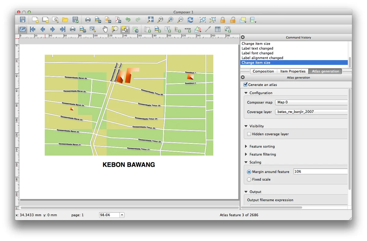Screen dimensions: 367x241
Task: Switch to the Composition tab
Action: point(263,71)
